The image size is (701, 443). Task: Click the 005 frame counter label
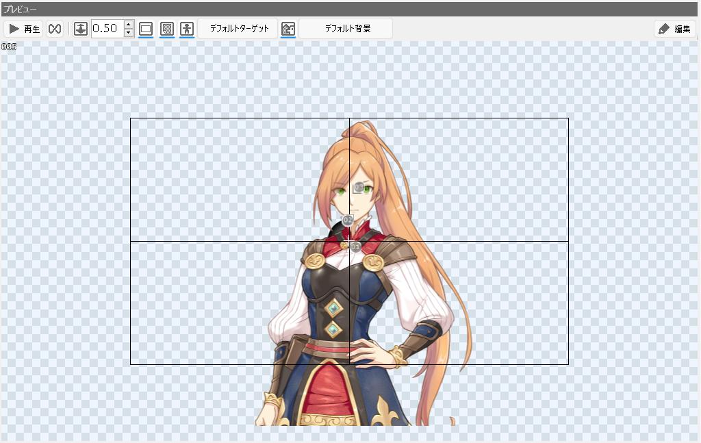9,47
